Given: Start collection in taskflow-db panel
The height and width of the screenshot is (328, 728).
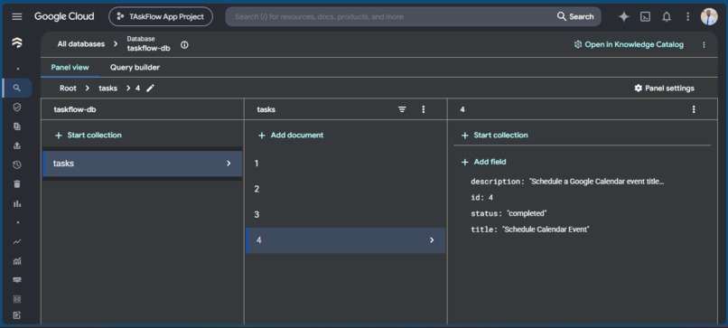Looking at the screenshot, I should [x=89, y=136].
